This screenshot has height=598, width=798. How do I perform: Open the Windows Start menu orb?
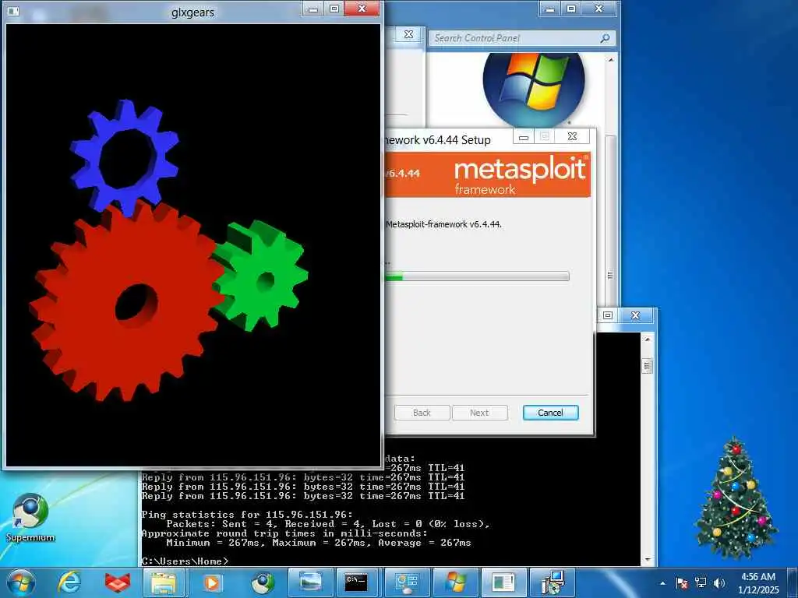21,582
